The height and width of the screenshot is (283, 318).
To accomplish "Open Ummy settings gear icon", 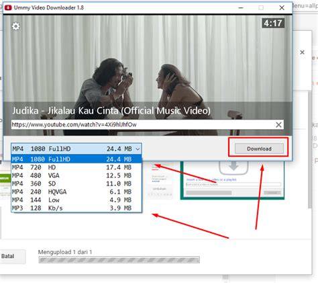I will [15, 26].
